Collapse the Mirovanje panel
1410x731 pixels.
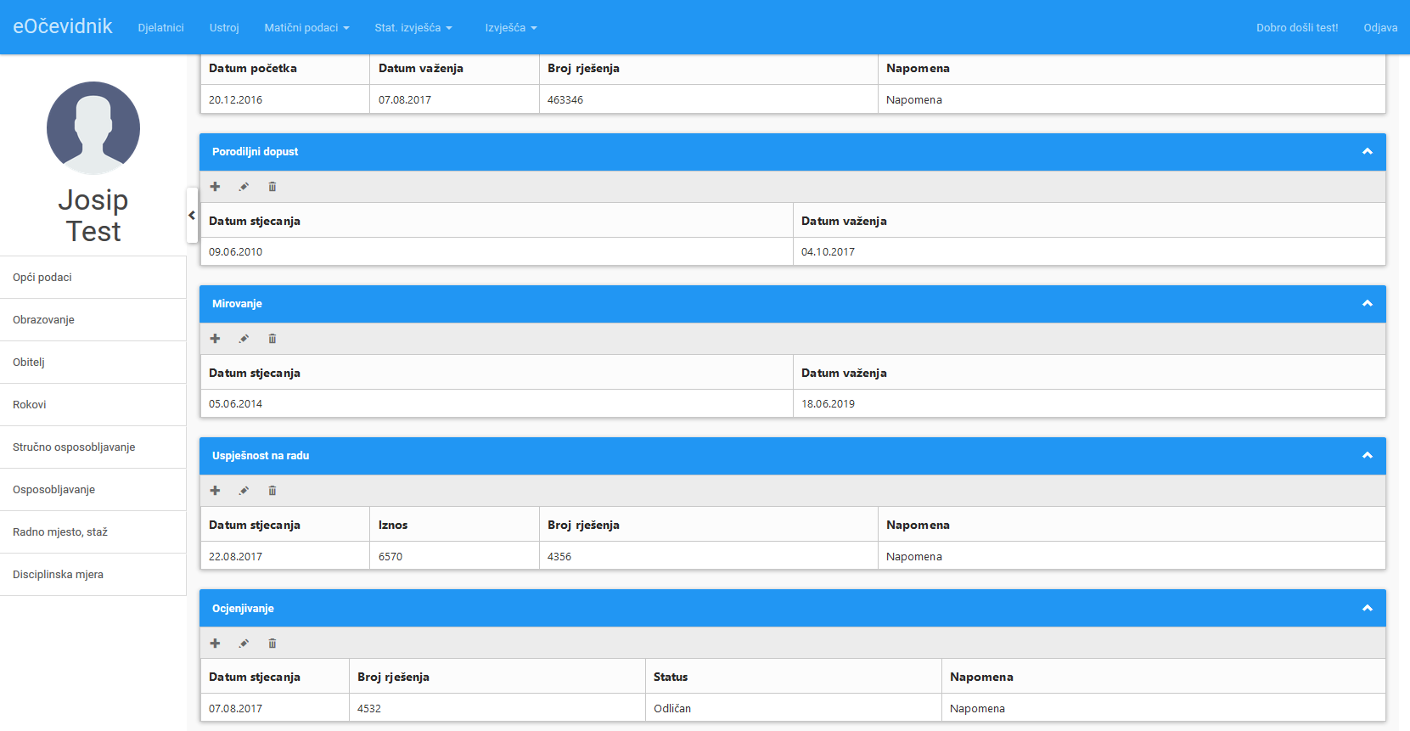click(x=1368, y=304)
